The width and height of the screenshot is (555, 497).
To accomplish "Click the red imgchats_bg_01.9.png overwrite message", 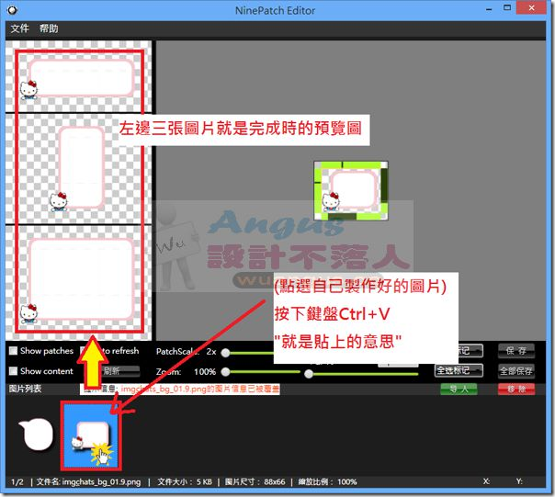I will point(200,389).
